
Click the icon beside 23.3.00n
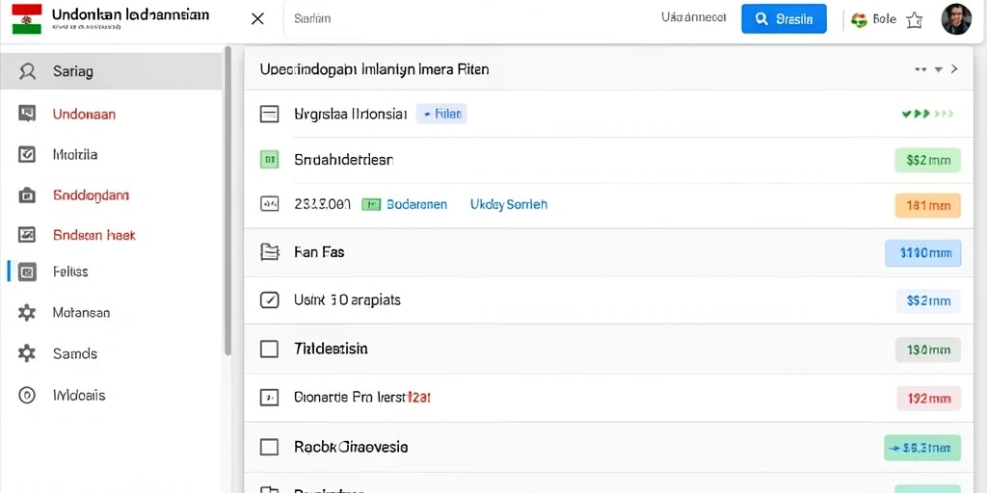(270, 204)
